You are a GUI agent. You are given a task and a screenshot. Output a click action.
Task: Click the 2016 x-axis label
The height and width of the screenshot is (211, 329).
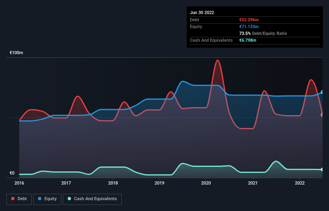[19, 183]
